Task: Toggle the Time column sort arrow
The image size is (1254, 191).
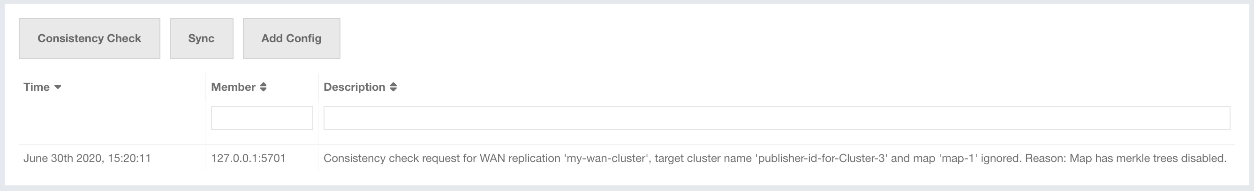Action: [58, 88]
